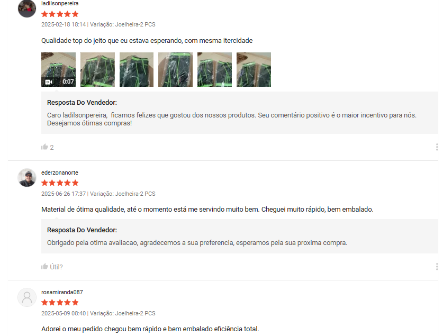Screen dimensions: 443x336
Task: Click ederzonanorte's profile avatar
Action: click(27, 178)
